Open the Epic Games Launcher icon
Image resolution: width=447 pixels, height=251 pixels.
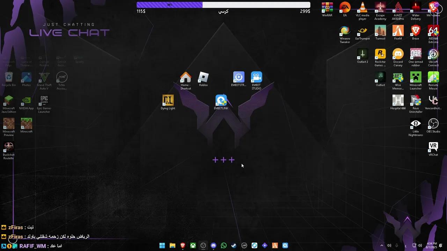click(x=44, y=104)
